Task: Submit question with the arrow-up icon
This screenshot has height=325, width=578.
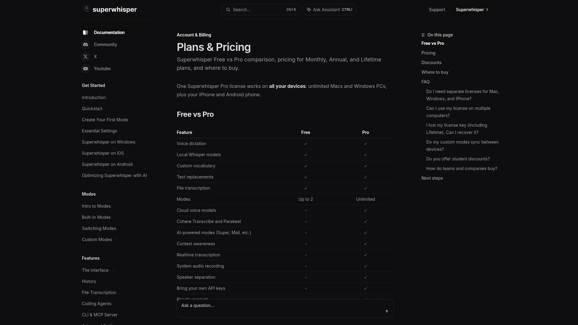Action: click(387, 311)
